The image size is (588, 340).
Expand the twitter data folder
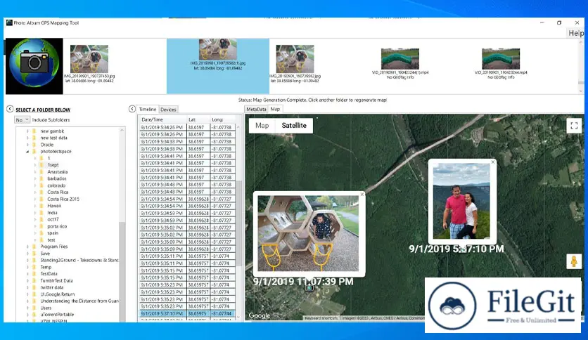click(x=27, y=287)
